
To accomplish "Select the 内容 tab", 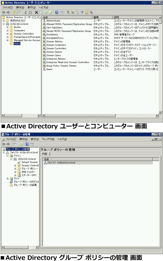I will [x=44, y=154].
